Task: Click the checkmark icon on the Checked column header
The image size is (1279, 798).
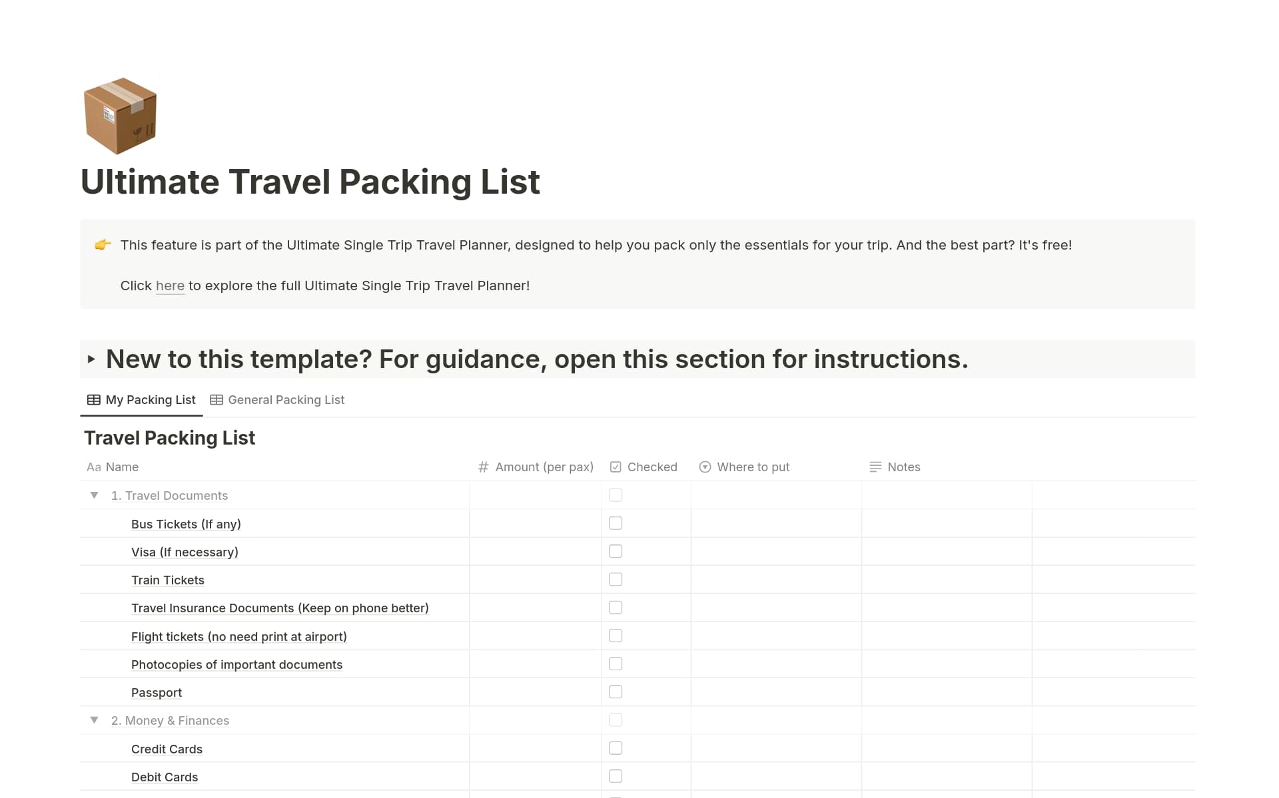Action: click(616, 467)
